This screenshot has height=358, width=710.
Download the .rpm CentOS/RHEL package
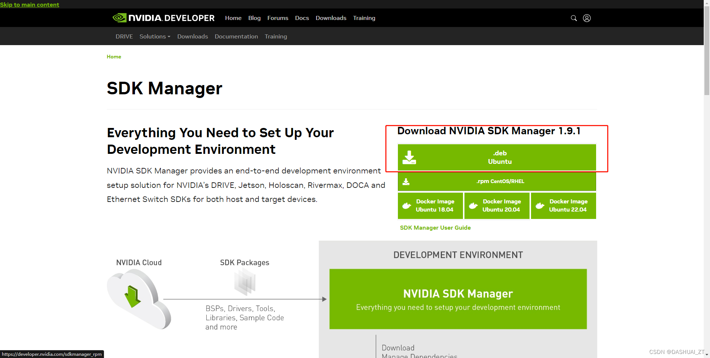point(497,182)
